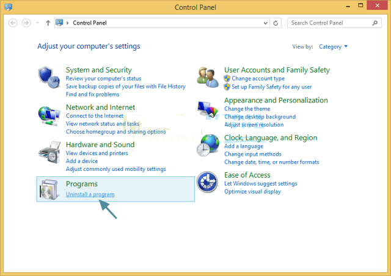391x276 pixels.
Task: Adjust commonly used mobility settings
Action: point(116,169)
